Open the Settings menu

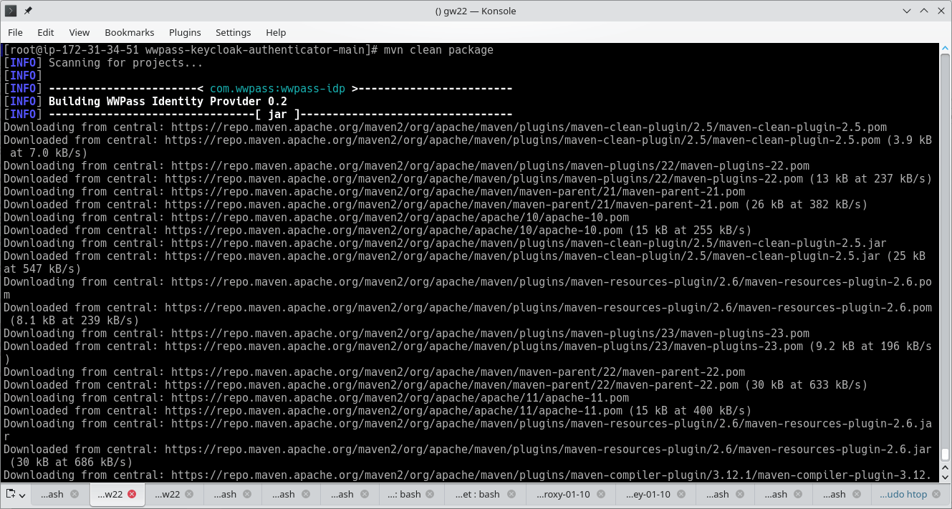tap(234, 32)
